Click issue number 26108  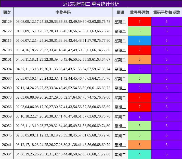[7, 50]
